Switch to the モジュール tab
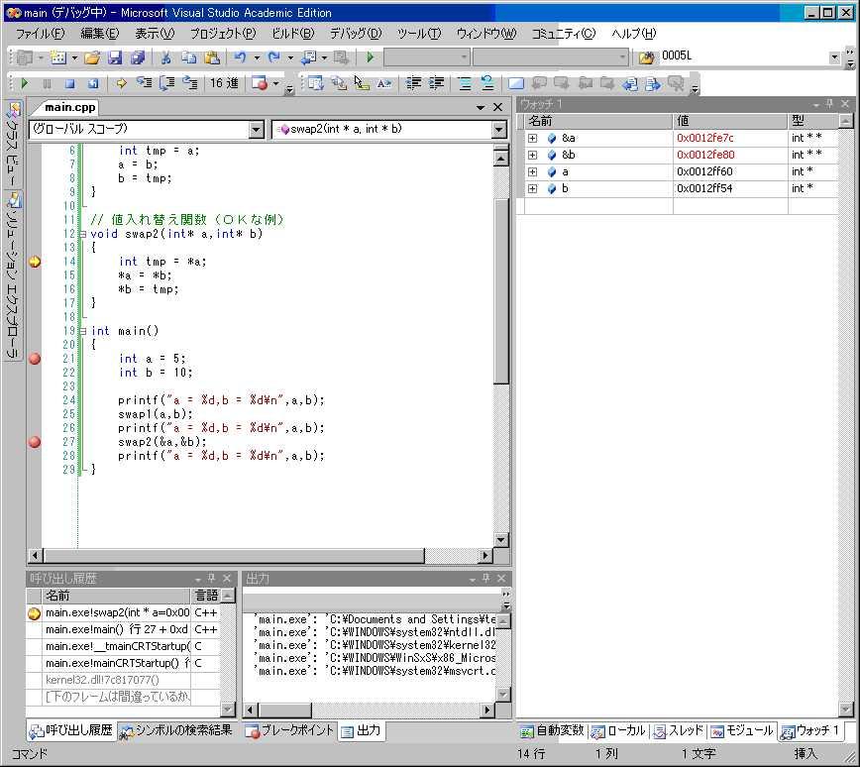The height and width of the screenshot is (767, 860). tap(742, 730)
